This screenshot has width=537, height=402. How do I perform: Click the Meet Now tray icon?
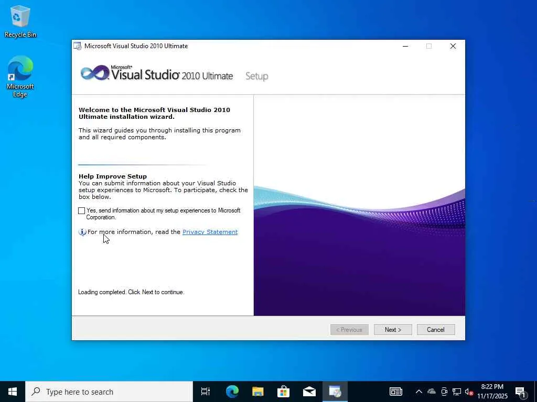(444, 392)
